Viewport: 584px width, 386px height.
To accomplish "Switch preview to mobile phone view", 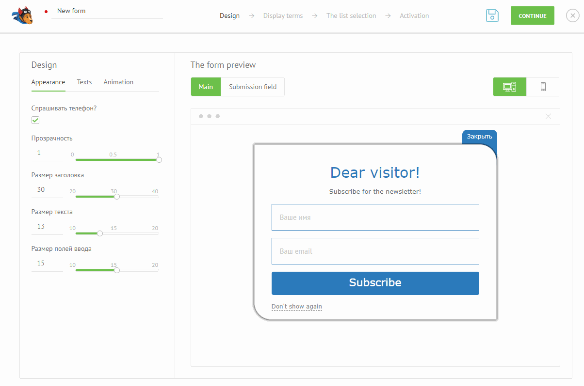I will [543, 87].
